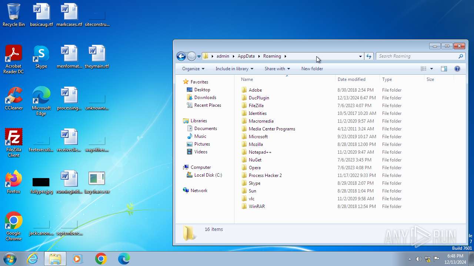Select lazyshare.exe desktop file
Image resolution: width=474 pixels, height=266 pixels.
[x=97, y=182]
